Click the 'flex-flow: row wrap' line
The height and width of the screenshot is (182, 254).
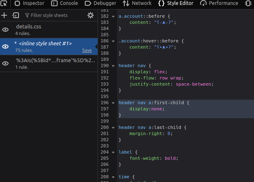(x=156, y=78)
